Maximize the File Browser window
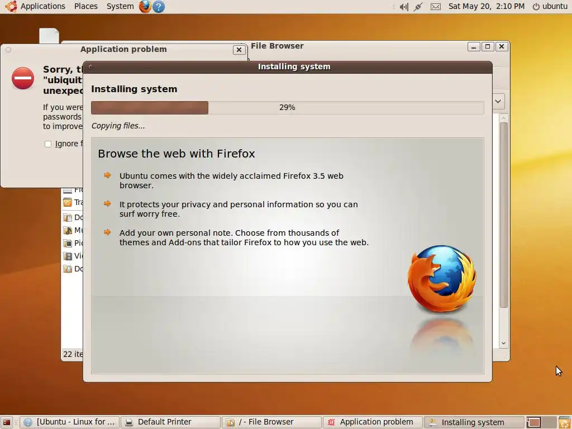The image size is (572, 429). (487, 47)
